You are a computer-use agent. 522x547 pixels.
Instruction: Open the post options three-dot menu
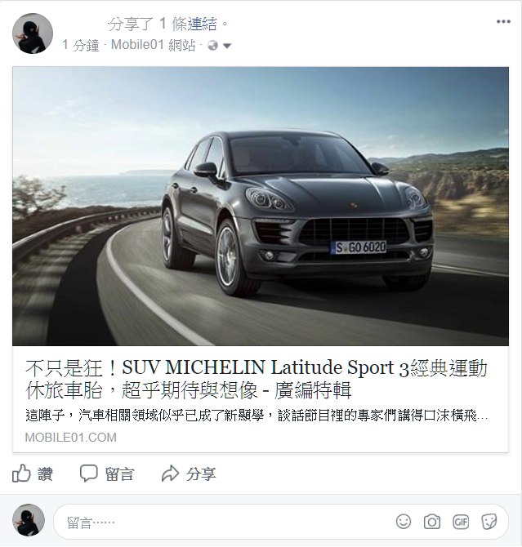point(503,22)
